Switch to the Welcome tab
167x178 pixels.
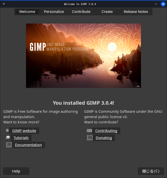pyautogui.click(x=27, y=12)
